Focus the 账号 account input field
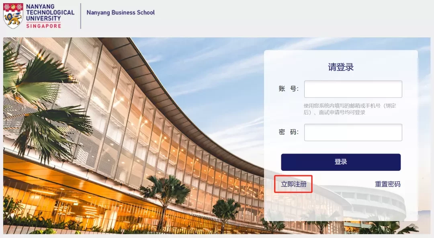 tap(353, 89)
